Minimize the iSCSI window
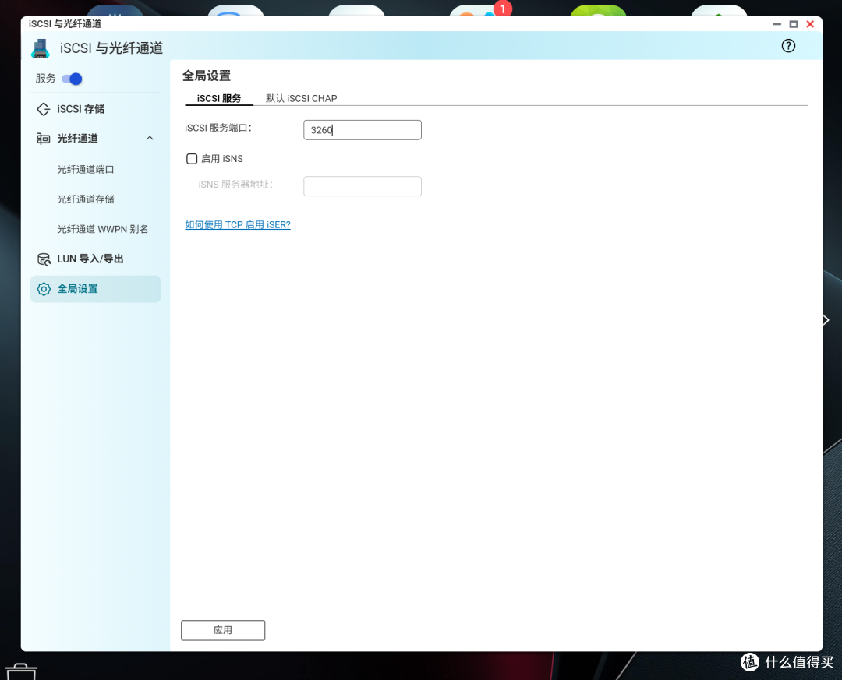Viewport: 842px width, 680px height. (777, 24)
